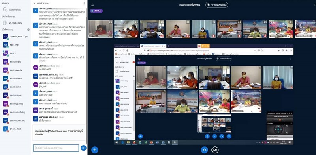This screenshot has width=316, height=155.
Task: Open the Getting Started bookmark
Action: [x=121, y=54]
